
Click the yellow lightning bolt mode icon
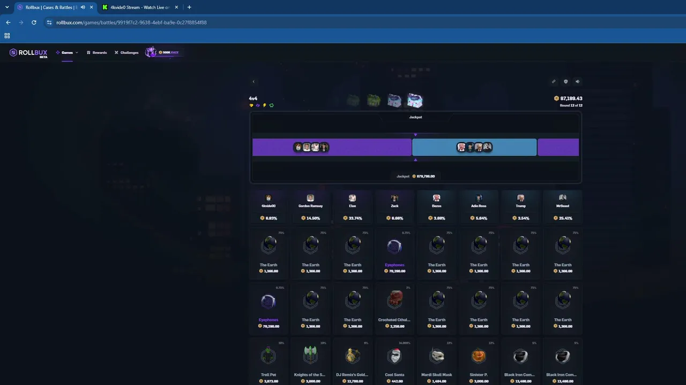(x=265, y=105)
